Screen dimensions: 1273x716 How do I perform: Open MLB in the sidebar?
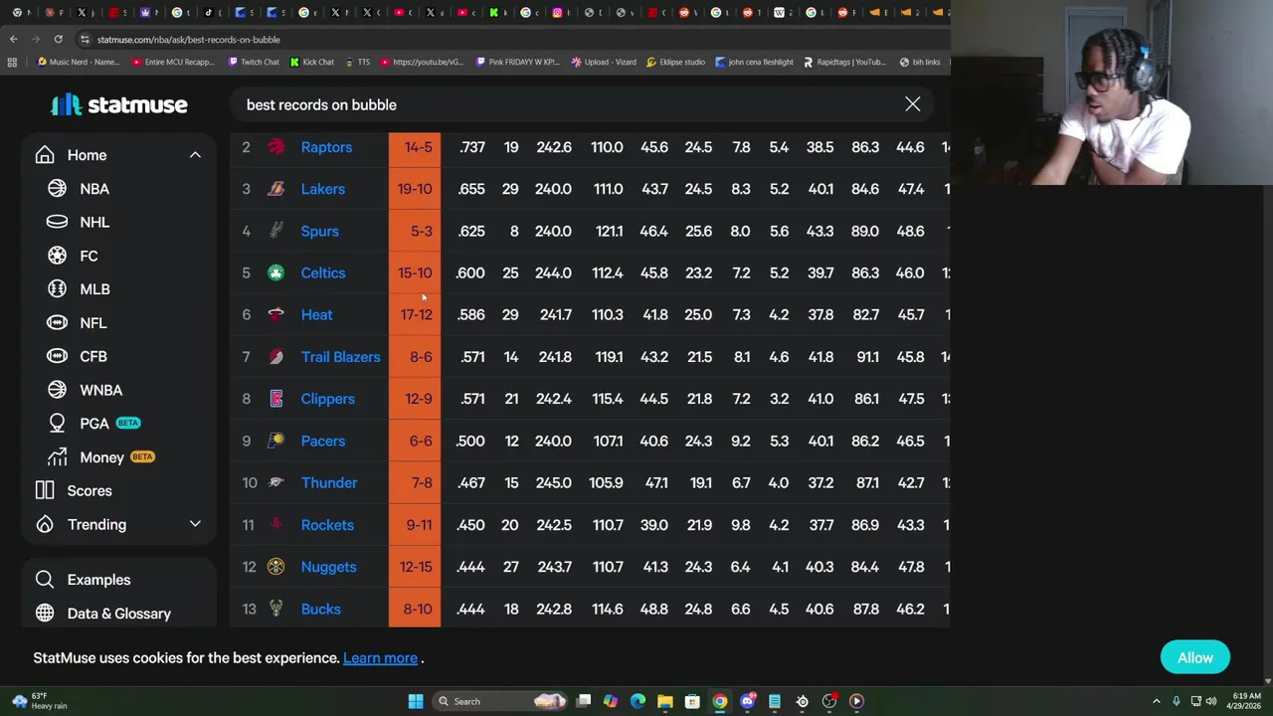[93, 289]
